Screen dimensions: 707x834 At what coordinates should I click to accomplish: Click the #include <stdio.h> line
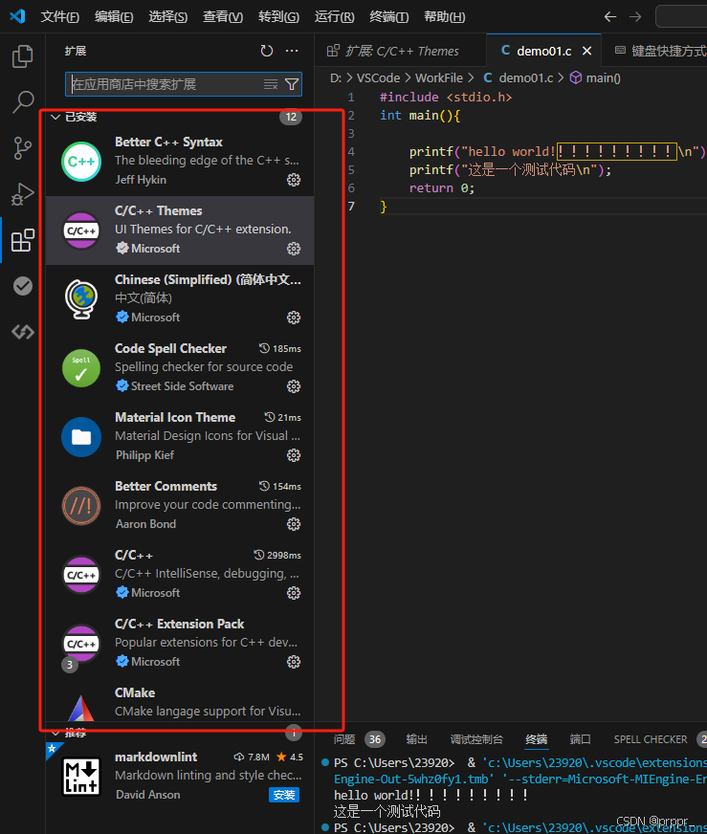point(446,98)
